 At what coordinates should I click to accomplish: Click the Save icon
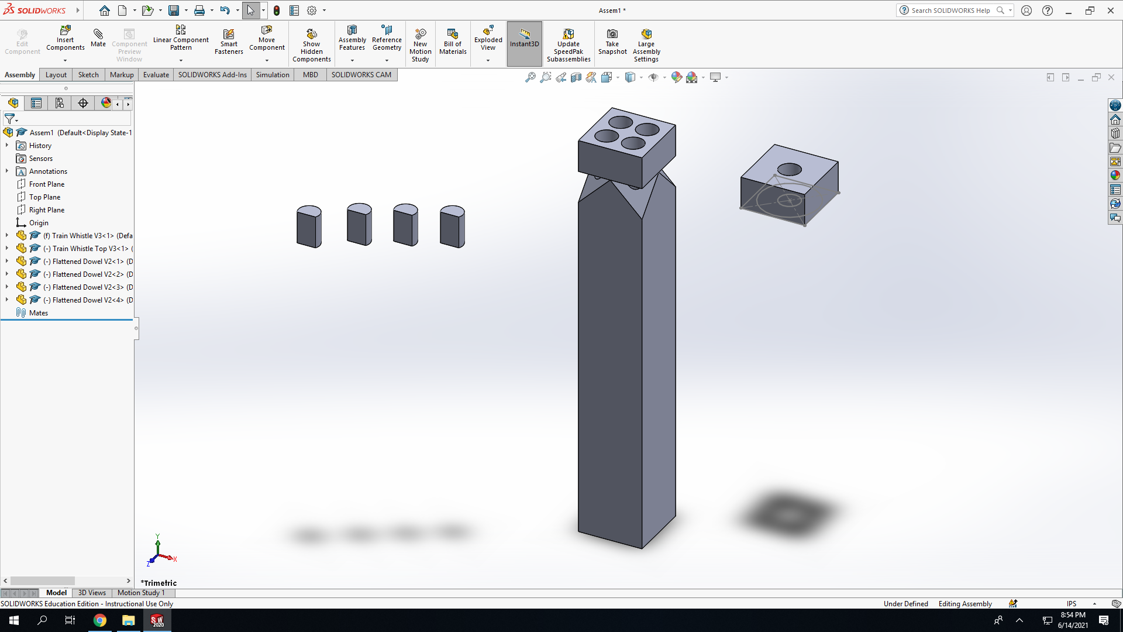(x=174, y=11)
